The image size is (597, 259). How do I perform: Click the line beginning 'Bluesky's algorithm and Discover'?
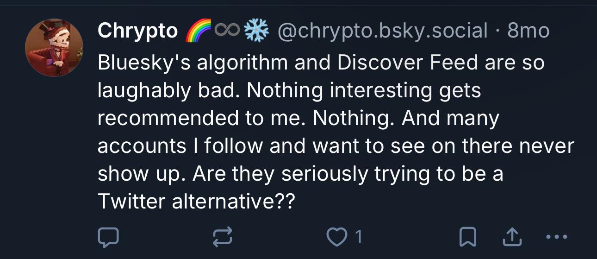point(320,63)
